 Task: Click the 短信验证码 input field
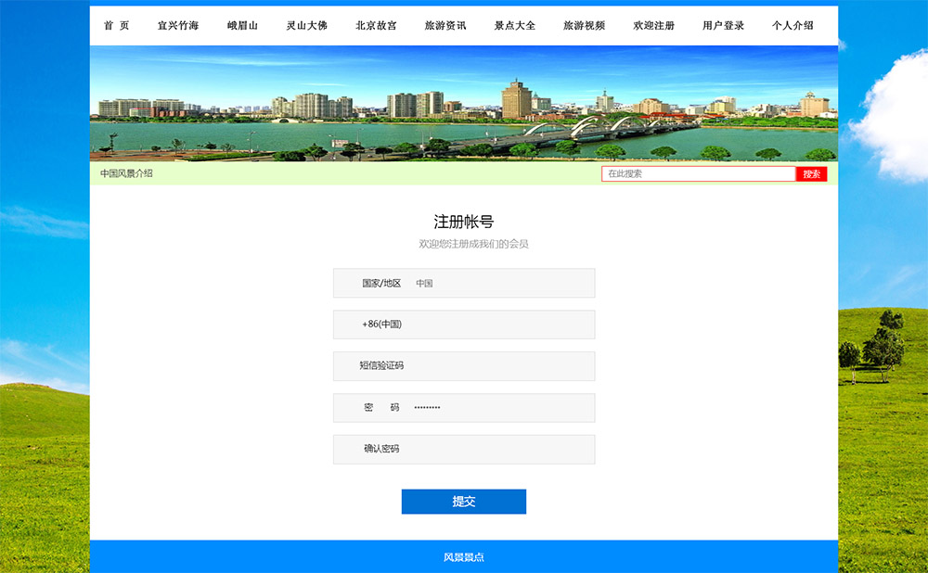[464, 366]
